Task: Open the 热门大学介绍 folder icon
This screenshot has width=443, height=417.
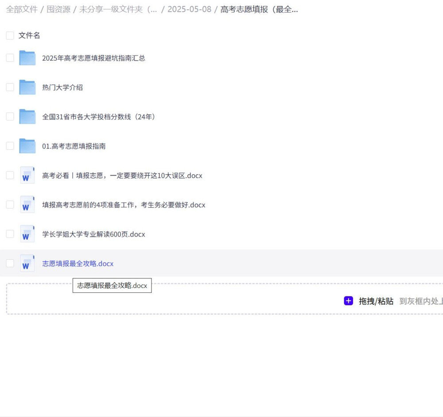Action: tap(27, 87)
